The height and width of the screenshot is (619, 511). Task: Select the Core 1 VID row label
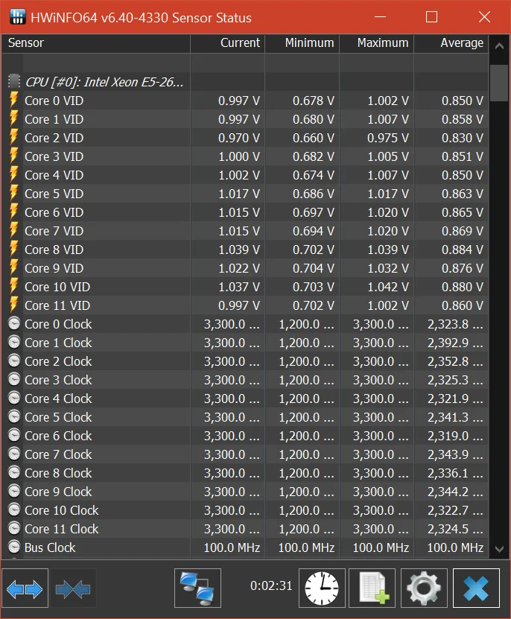54,119
